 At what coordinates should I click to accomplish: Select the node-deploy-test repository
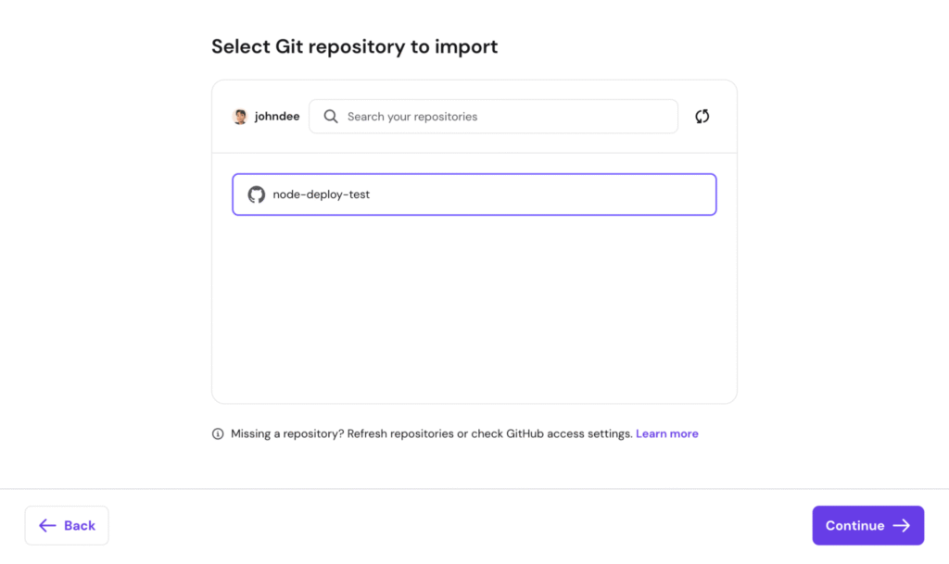click(x=474, y=194)
